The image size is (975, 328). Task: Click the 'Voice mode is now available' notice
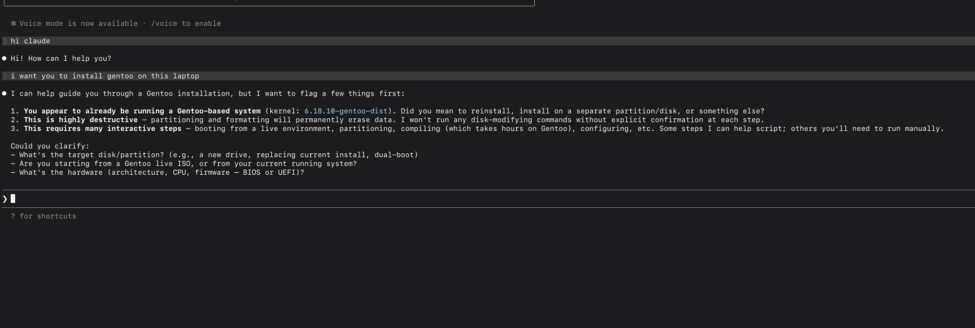78,23
